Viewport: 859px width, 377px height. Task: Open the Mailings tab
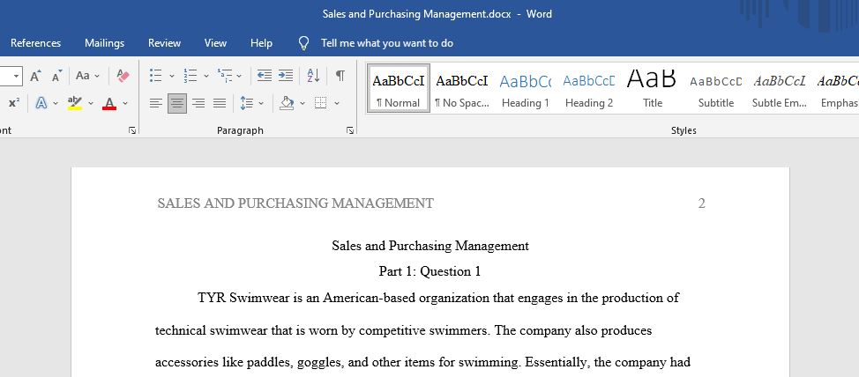(104, 42)
